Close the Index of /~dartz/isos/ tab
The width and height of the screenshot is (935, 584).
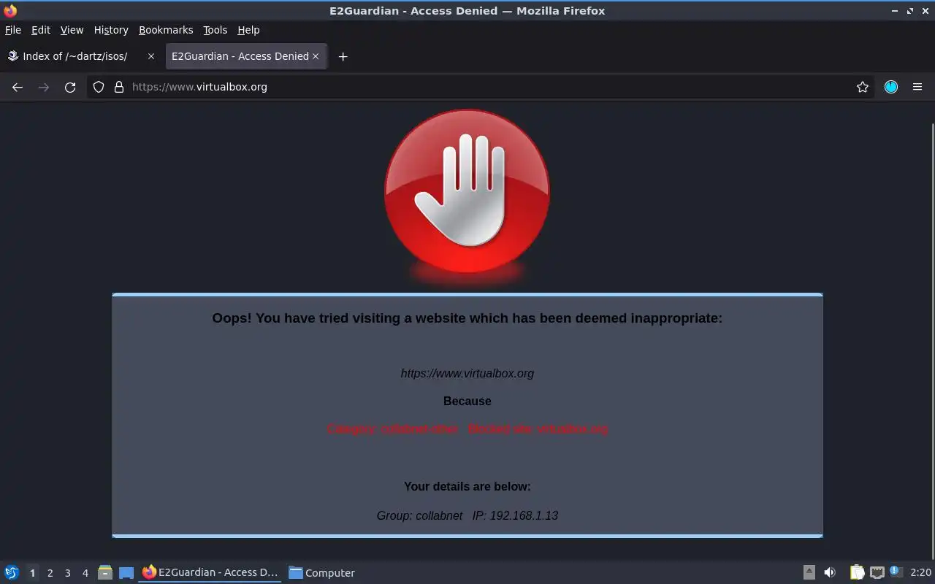click(x=151, y=56)
